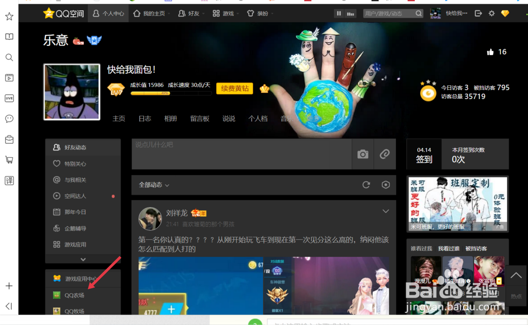
Task: Open the 装扮 dropdown menu
Action: (260, 14)
